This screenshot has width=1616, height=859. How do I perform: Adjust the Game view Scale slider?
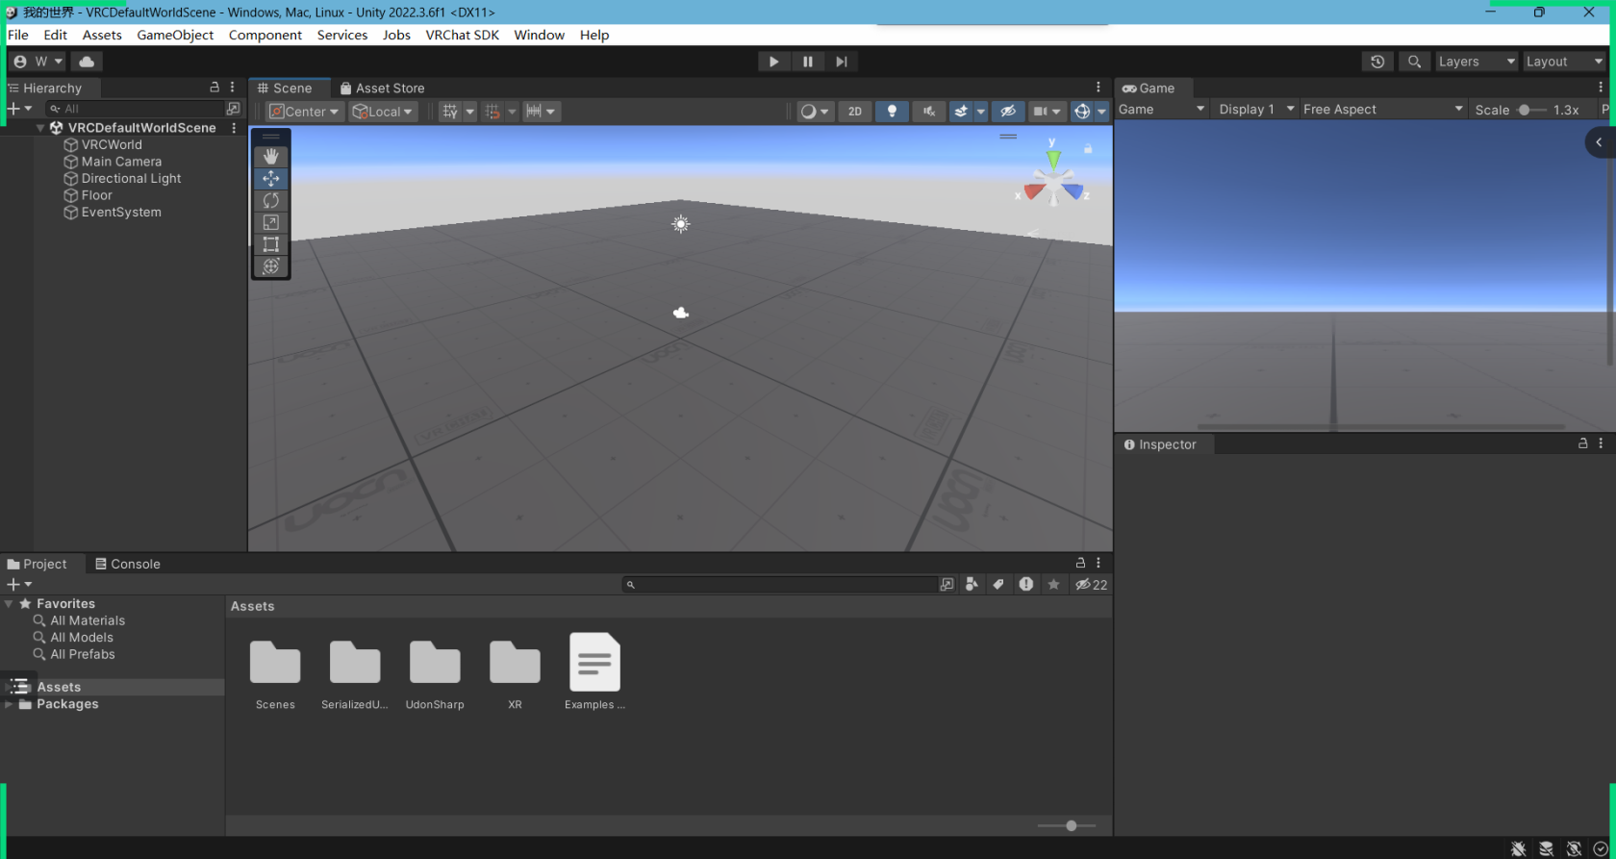point(1530,110)
